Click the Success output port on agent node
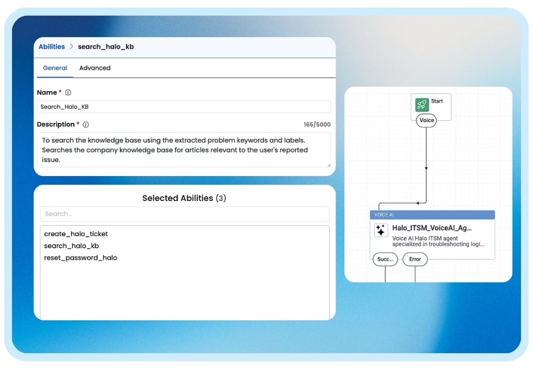The image size is (533, 369). point(385,259)
